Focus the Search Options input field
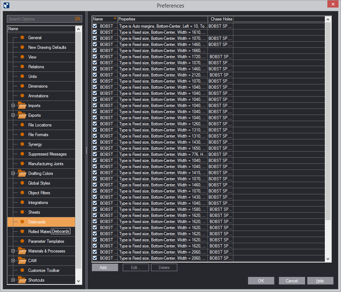Viewport: 341px width, 292px height. coord(41,19)
